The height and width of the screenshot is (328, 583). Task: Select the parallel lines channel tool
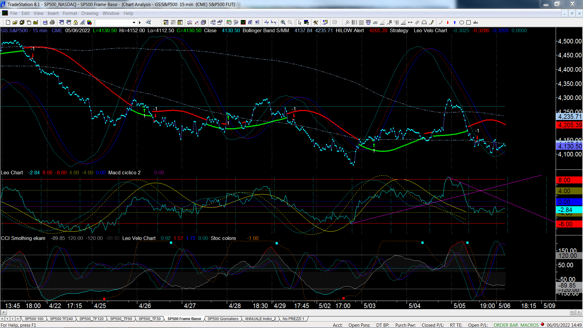[417, 22]
